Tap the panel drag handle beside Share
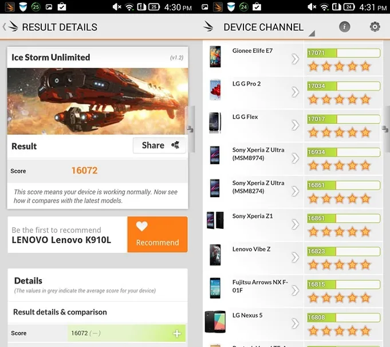The height and width of the screenshot is (347, 390). pos(191,129)
